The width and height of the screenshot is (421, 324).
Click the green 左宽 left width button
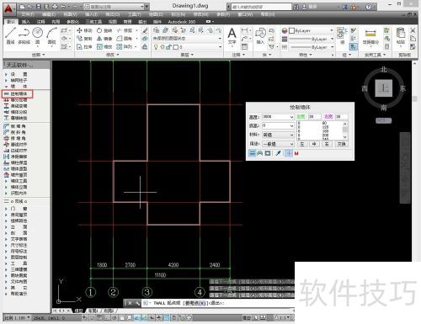pyautogui.click(x=301, y=116)
